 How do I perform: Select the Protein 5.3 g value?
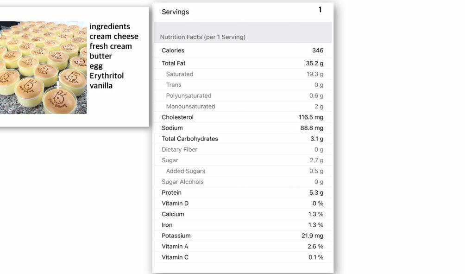pos(316,192)
